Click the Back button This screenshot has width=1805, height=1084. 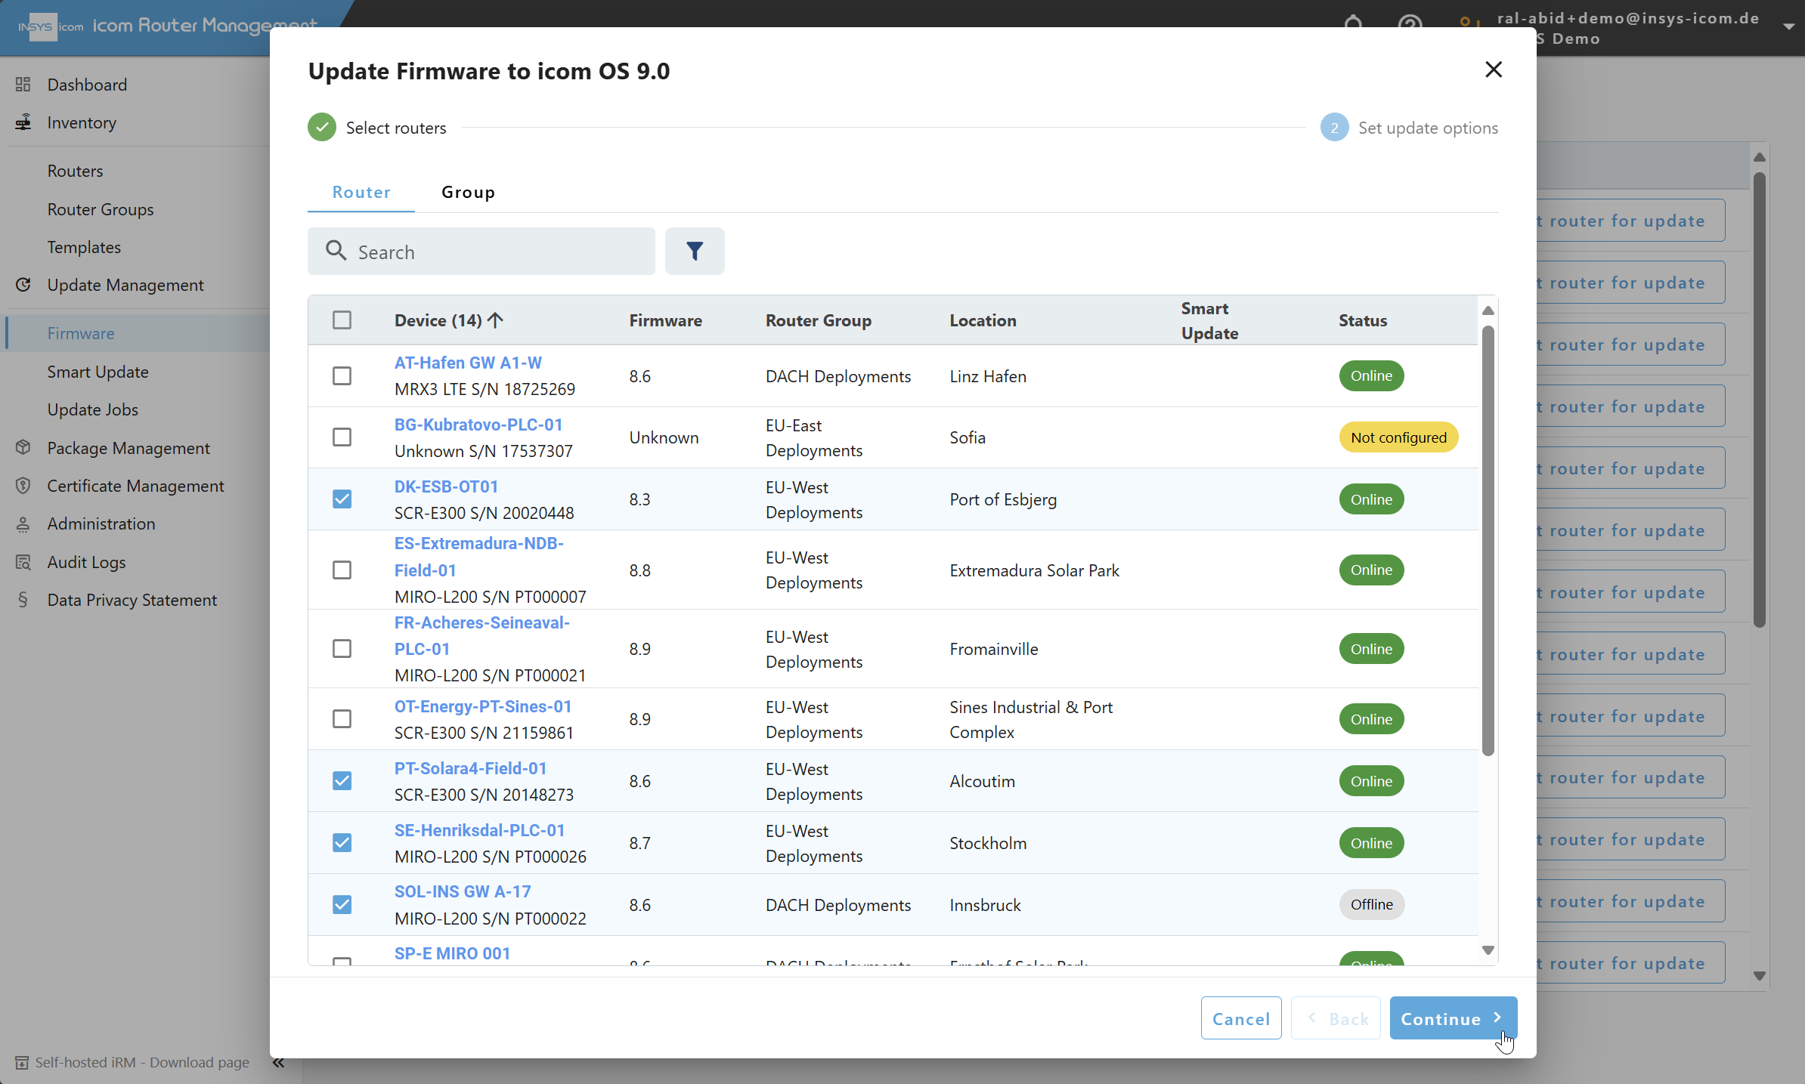(x=1336, y=1018)
